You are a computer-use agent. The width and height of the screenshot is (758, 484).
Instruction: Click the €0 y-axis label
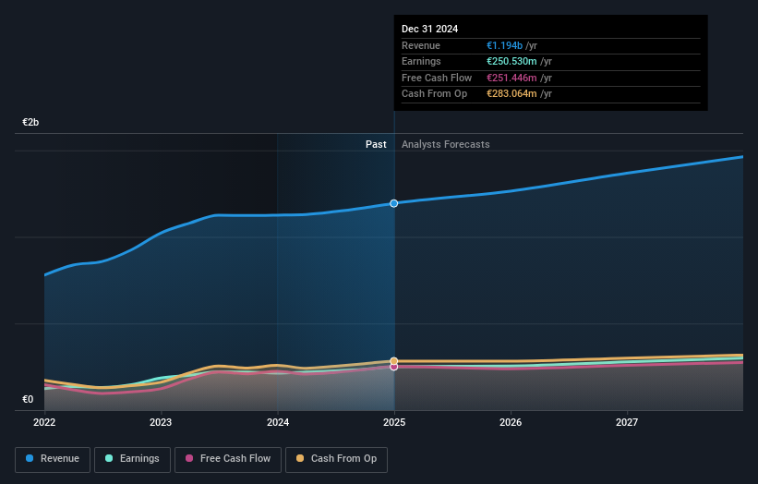28,399
